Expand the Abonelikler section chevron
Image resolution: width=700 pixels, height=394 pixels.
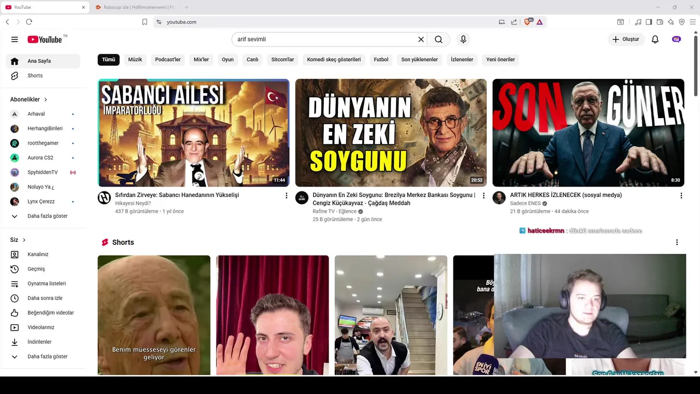pyautogui.click(x=45, y=100)
